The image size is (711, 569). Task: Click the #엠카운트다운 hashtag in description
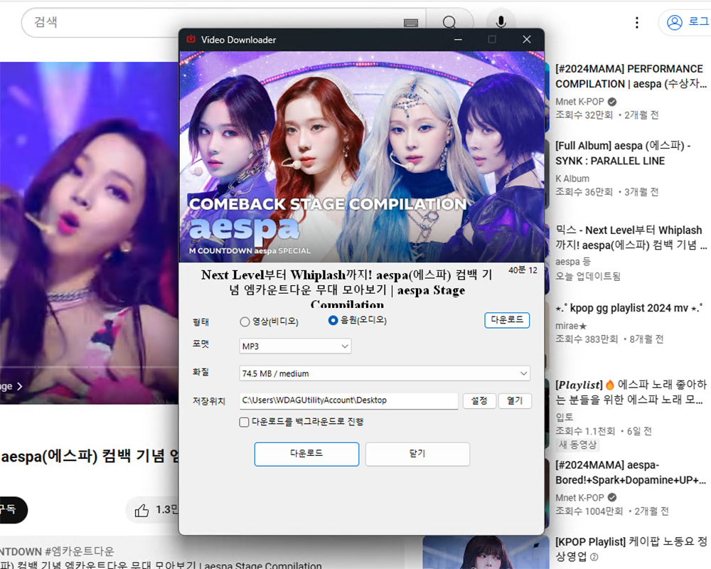coord(80,551)
